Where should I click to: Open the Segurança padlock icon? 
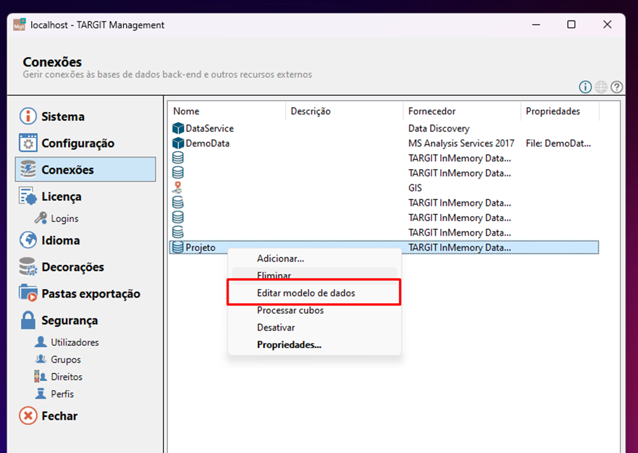pyautogui.click(x=28, y=320)
